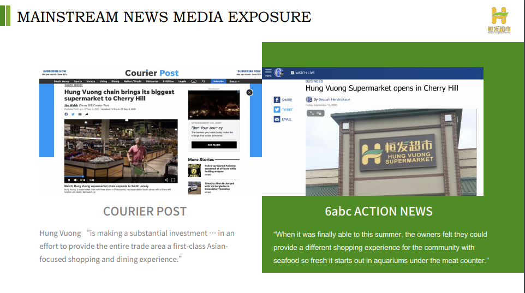The image size is (525, 293).
Task: Click the 6abc logo in blue header
Action: (x=278, y=73)
